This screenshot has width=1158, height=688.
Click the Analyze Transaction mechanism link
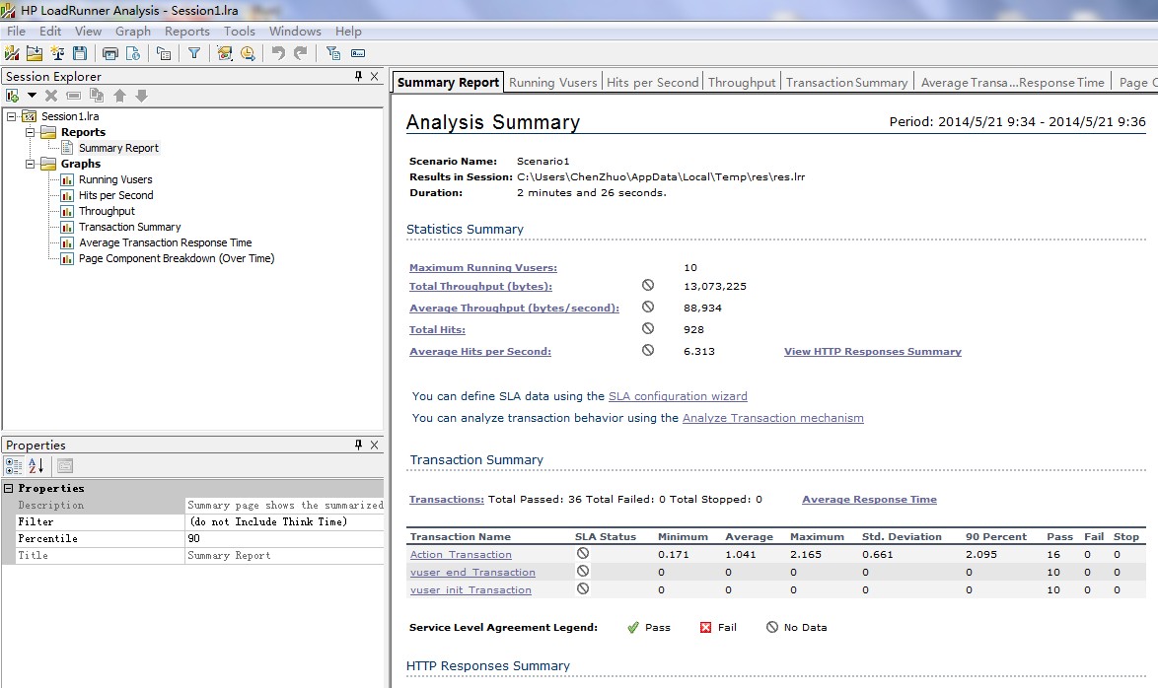click(772, 418)
